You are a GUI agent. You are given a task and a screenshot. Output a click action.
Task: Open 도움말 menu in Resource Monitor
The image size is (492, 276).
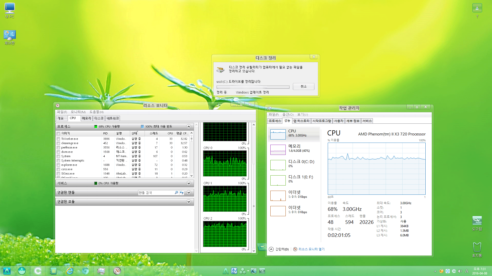point(96,112)
